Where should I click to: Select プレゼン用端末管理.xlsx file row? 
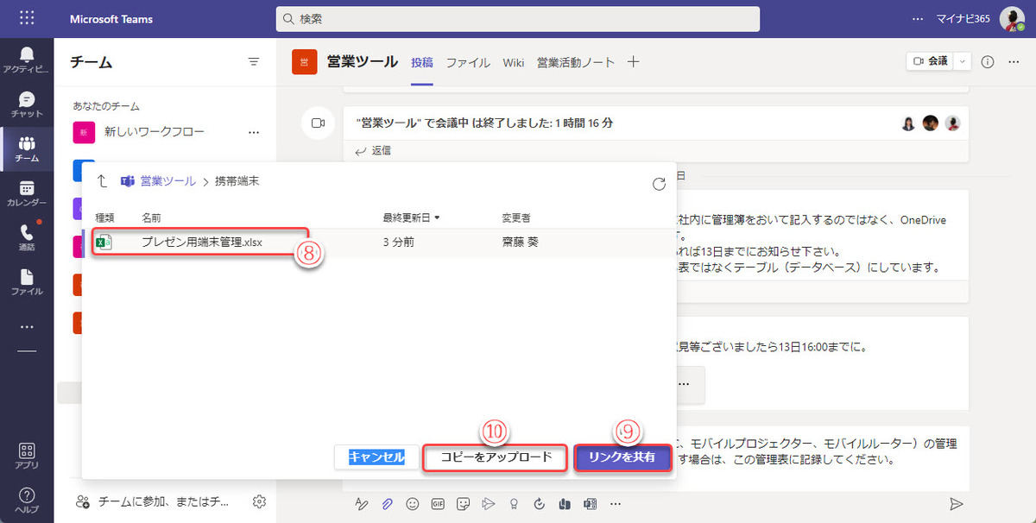381,243
